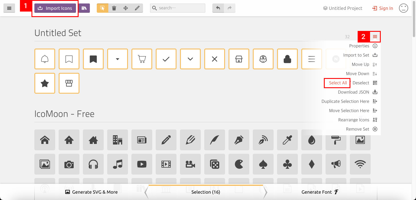Focus the search field

178,8
